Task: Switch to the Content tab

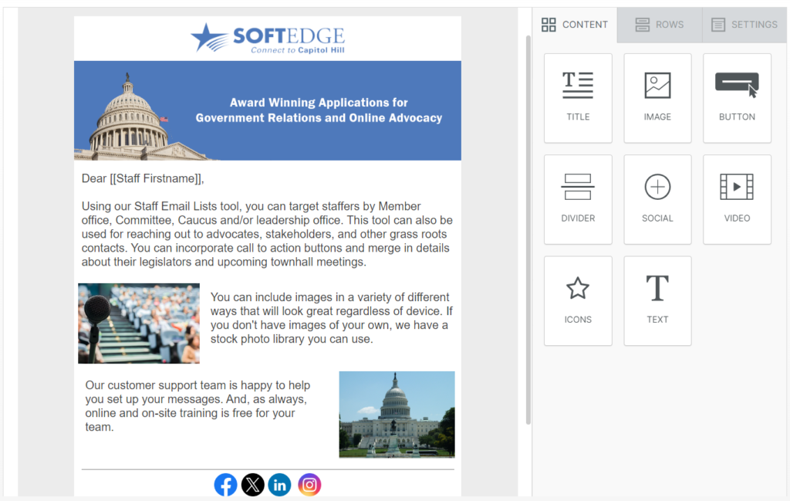Action: [575, 25]
